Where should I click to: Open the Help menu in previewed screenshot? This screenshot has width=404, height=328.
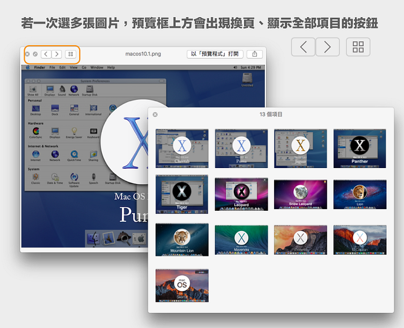click(111, 68)
